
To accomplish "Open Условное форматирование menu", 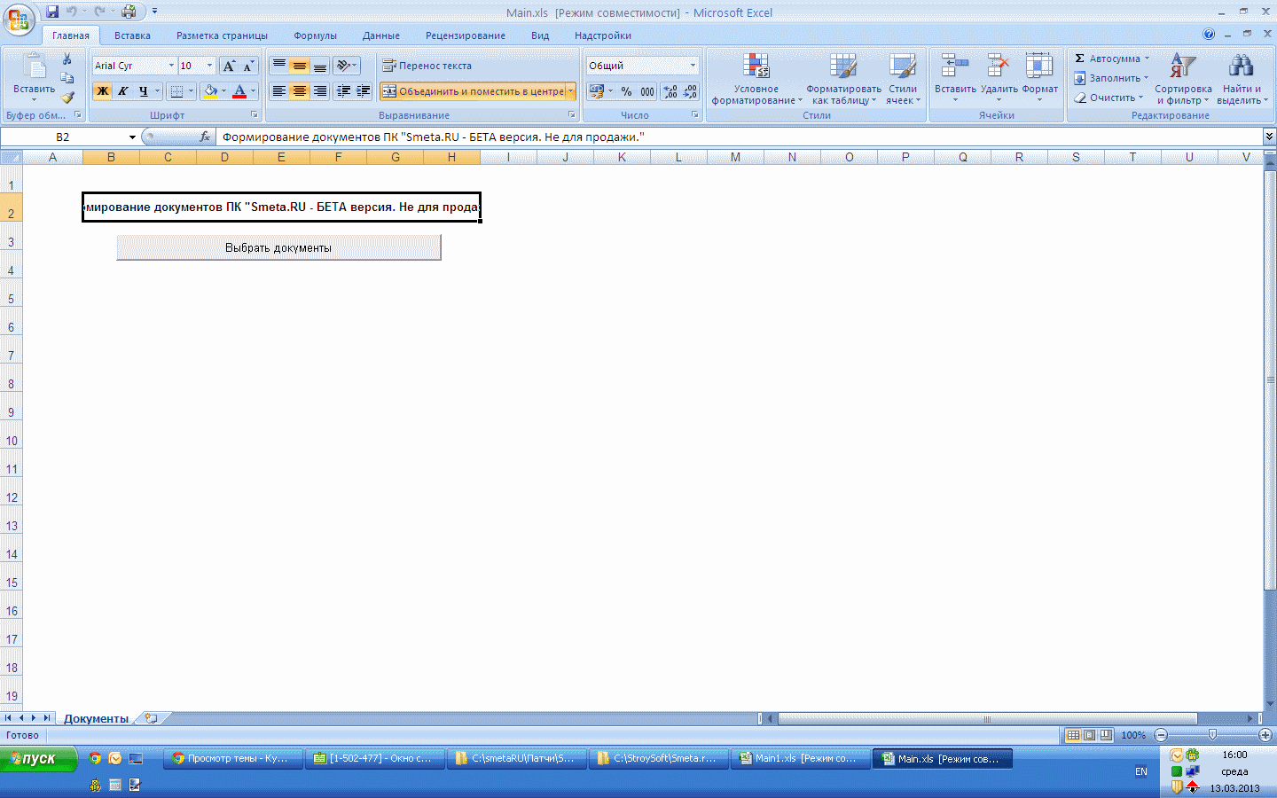I will pyautogui.click(x=756, y=79).
